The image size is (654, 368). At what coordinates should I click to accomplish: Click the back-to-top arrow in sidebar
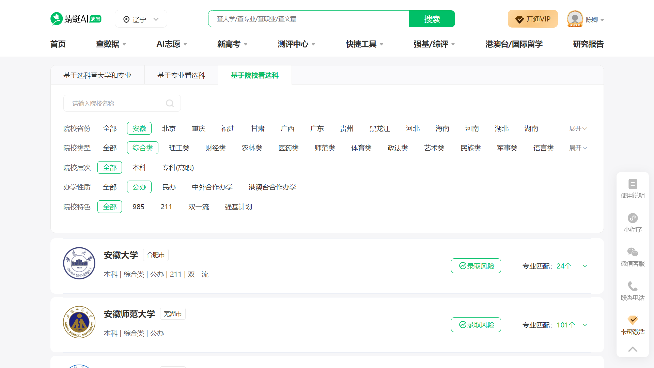tap(633, 349)
